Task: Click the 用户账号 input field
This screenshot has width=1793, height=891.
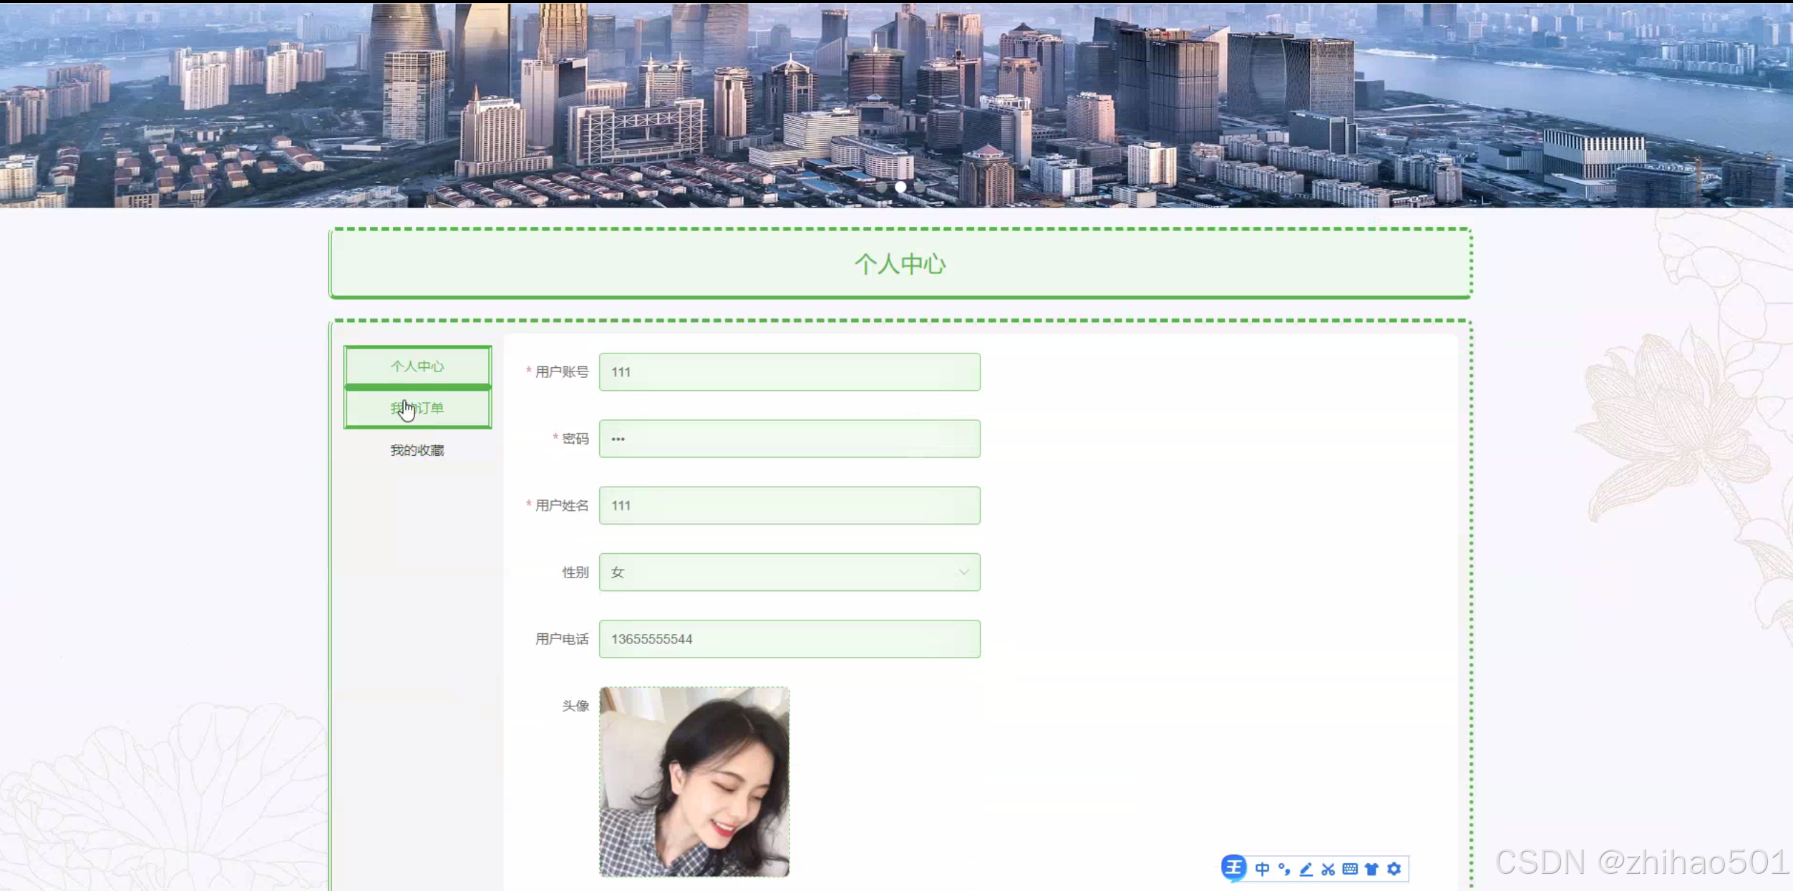Action: tap(789, 372)
